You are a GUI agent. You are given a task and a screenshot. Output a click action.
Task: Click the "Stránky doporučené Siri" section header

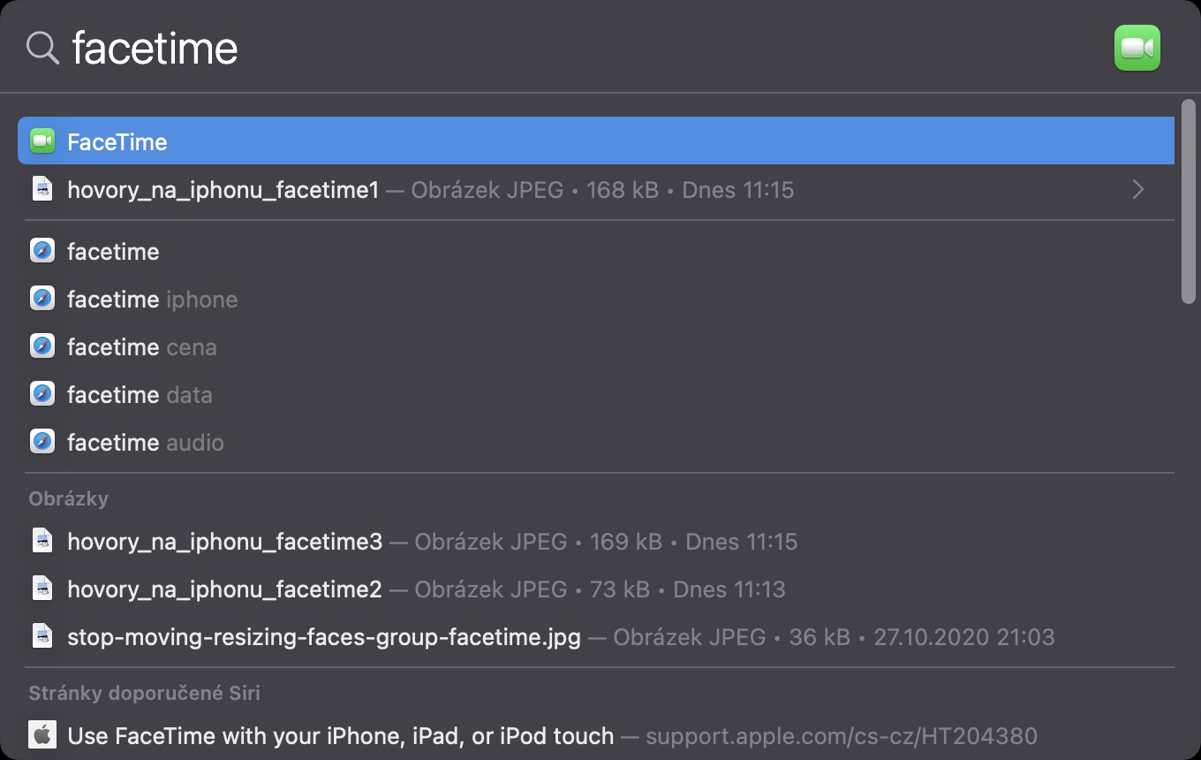[x=144, y=693]
